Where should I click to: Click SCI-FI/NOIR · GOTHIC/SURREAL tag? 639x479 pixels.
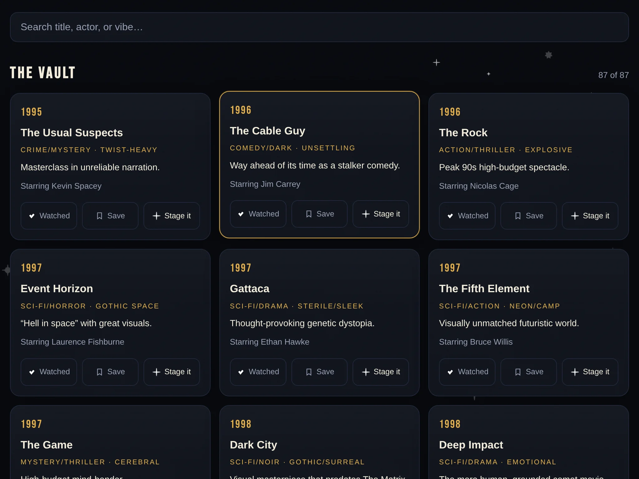pos(297,462)
